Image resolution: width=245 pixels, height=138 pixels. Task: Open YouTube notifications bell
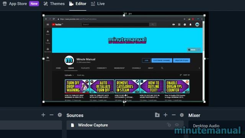click(x=191, y=25)
